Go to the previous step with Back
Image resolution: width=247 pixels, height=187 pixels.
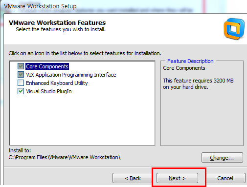click(x=133, y=178)
